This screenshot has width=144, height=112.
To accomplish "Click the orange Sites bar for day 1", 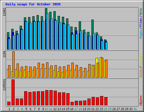I will (x=9, y=71).
